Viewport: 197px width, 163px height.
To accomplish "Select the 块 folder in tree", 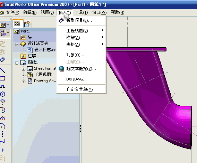I will pos(26,37).
